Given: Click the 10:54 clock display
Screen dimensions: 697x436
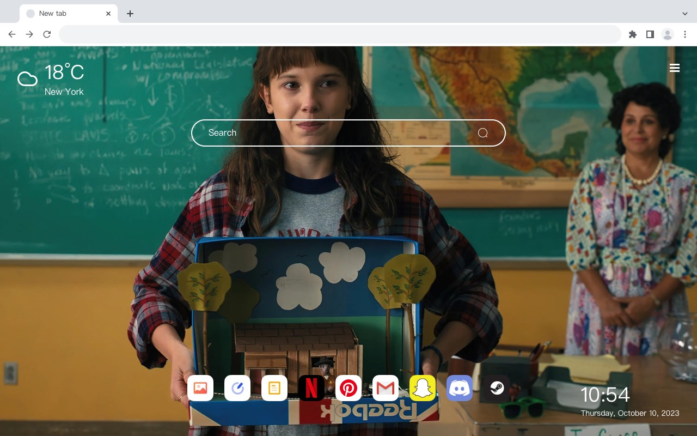Looking at the screenshot, I should (605, 395).
